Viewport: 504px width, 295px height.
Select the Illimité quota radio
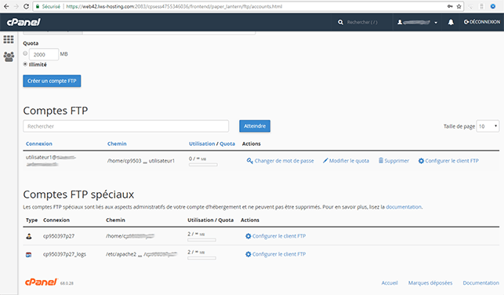(x=25, y=64)
